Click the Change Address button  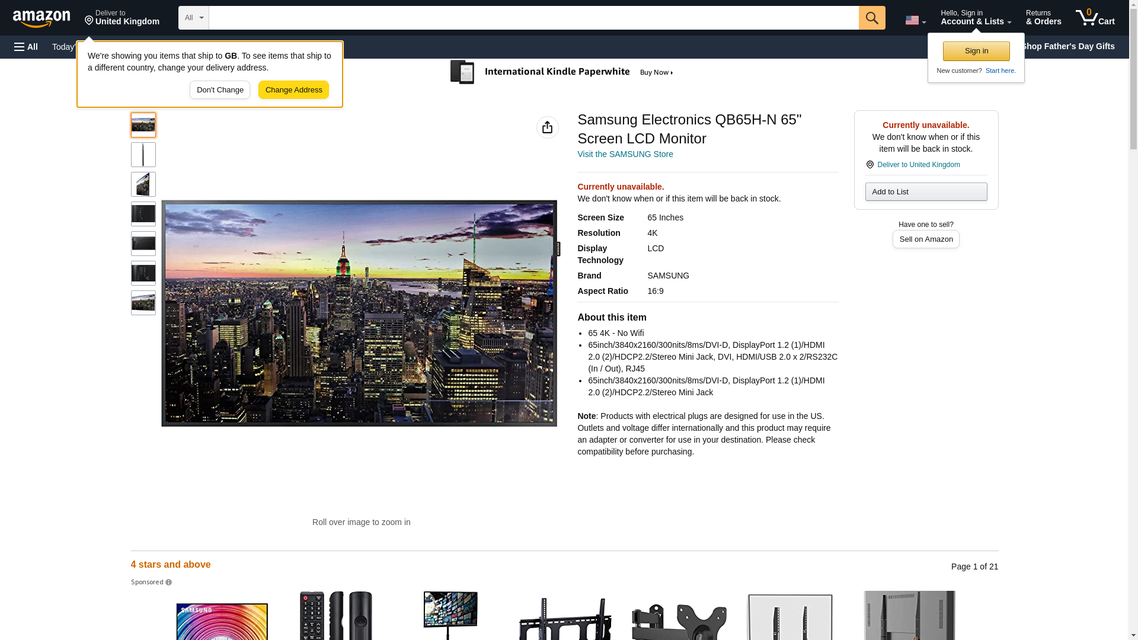293,90
